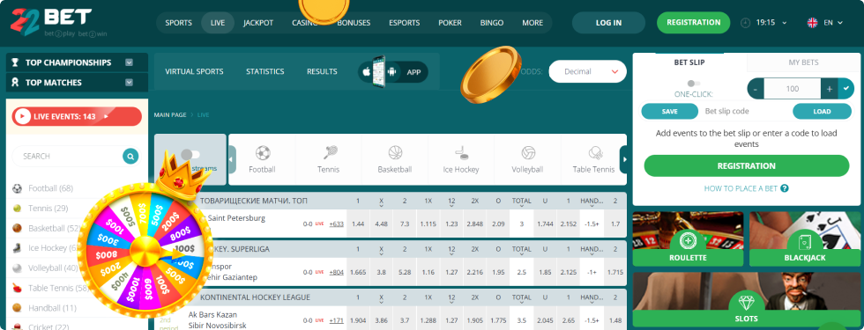
Task: Open the SPORTS menu
Action: tap(178, 23)
